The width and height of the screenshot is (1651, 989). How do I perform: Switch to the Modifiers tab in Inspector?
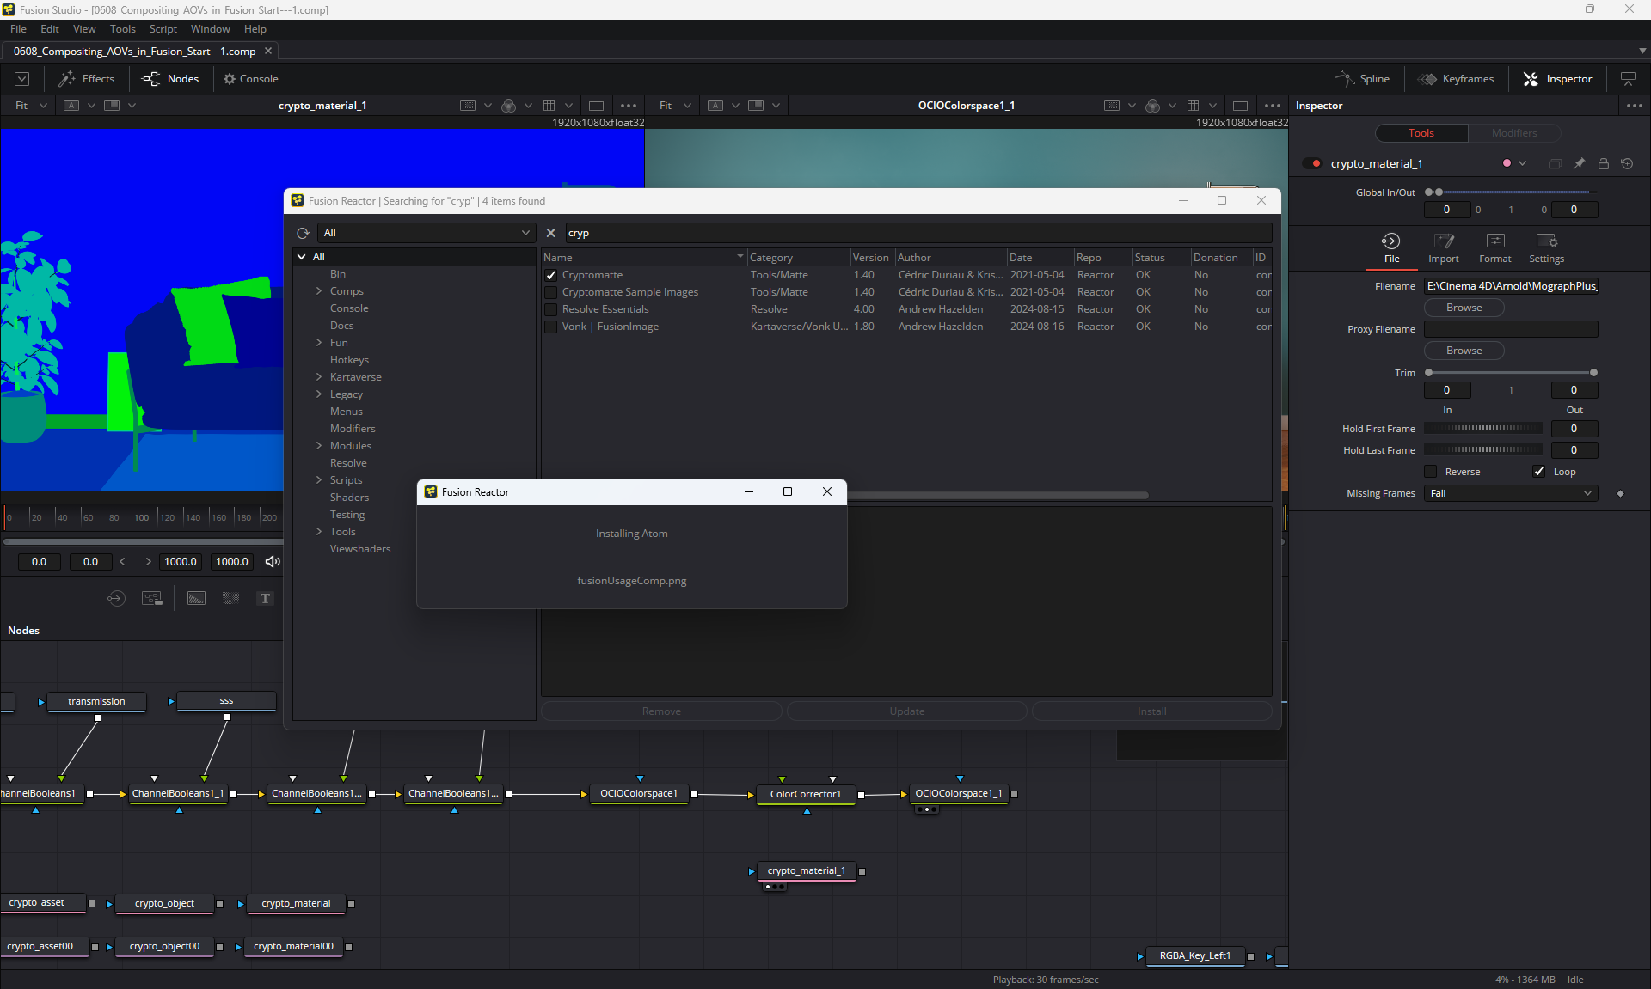(1513, 133)
